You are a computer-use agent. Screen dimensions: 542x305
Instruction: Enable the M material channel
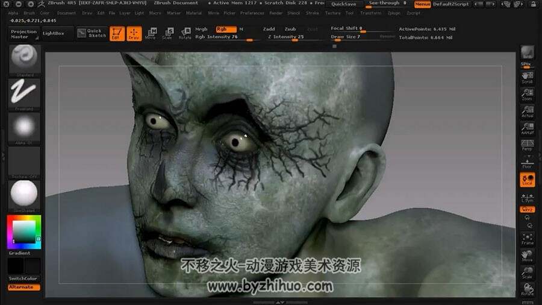click(x=241, y=30)
